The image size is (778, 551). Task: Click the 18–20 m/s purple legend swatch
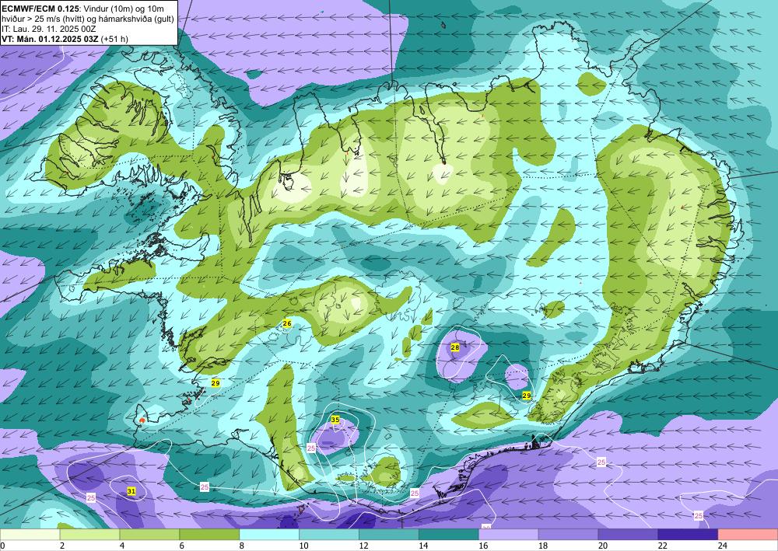point(568,535)
